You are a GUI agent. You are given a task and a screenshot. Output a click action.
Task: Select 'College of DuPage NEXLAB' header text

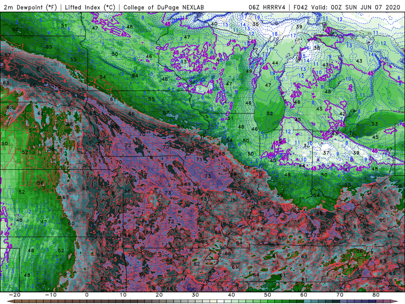pos(164,7)
